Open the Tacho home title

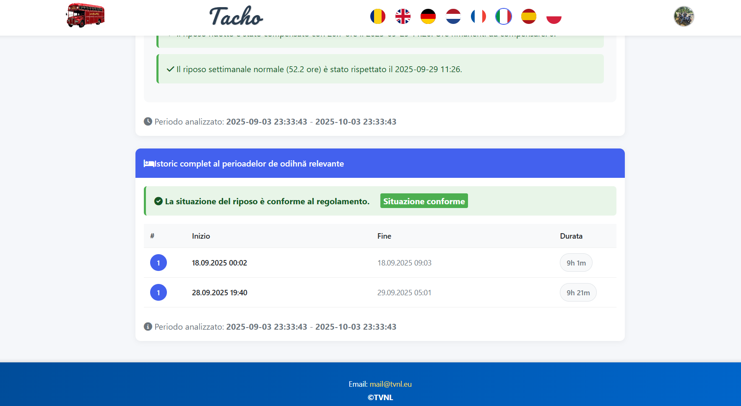click(x=236, y=17)
